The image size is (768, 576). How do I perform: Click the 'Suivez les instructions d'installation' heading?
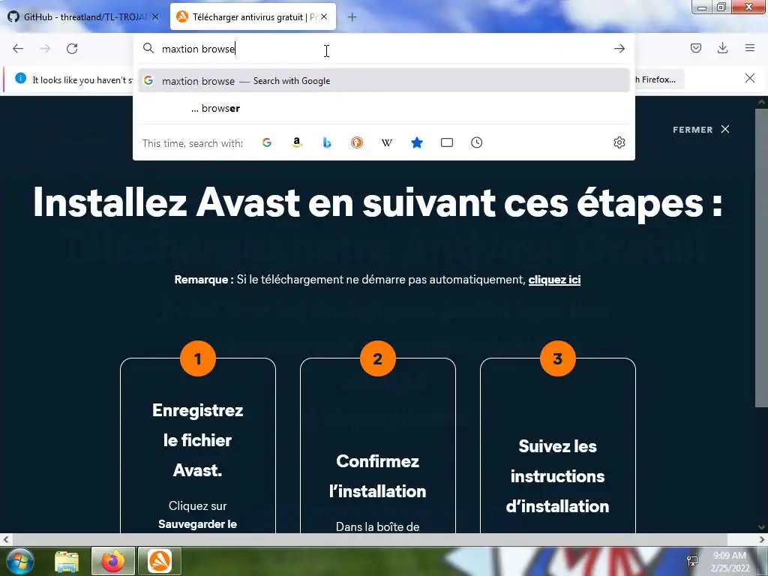coord(557,476)
